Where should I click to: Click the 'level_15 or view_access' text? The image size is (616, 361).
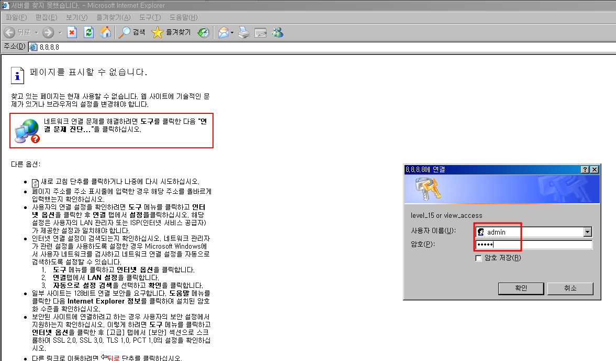pyautogui.click(x=446, y=216)
